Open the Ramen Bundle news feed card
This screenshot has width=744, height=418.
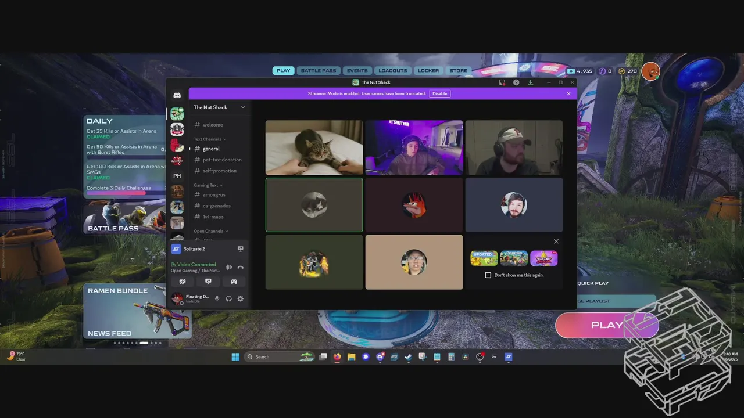click(x=137, y=311)
